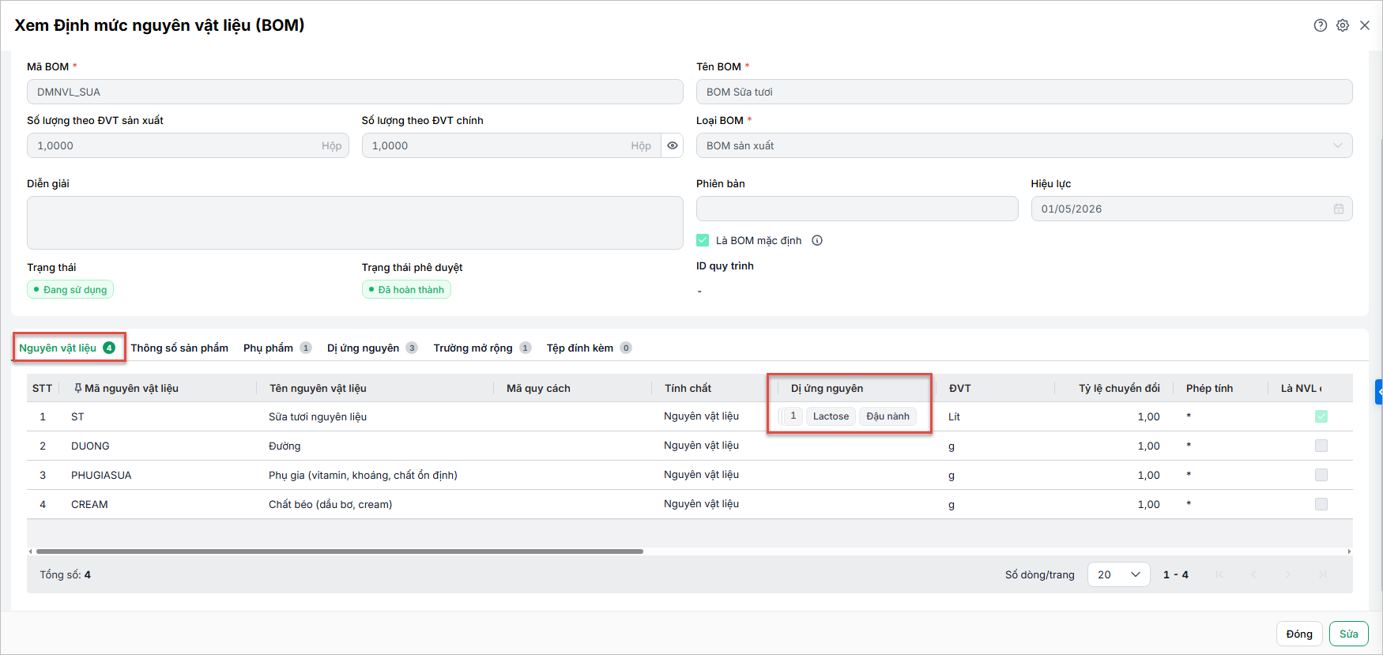Go to the last page of the table
The image size is (1383, 655).
pyautogui.click(x=1323, y=574)
